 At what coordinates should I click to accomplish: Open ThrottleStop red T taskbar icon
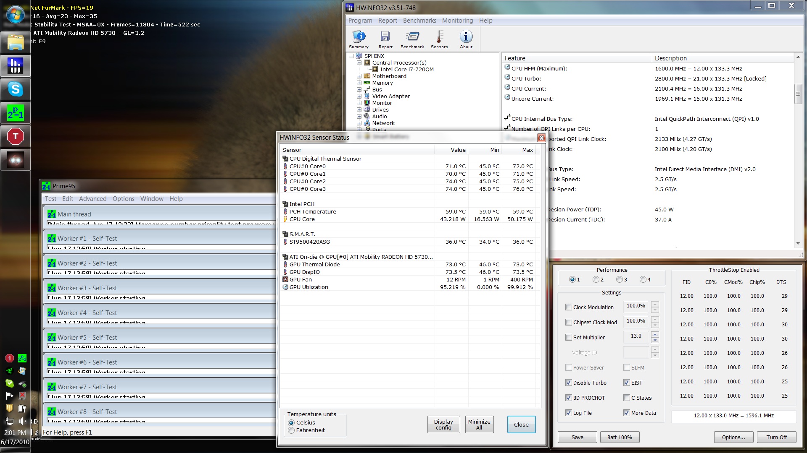tap(16, 136)
